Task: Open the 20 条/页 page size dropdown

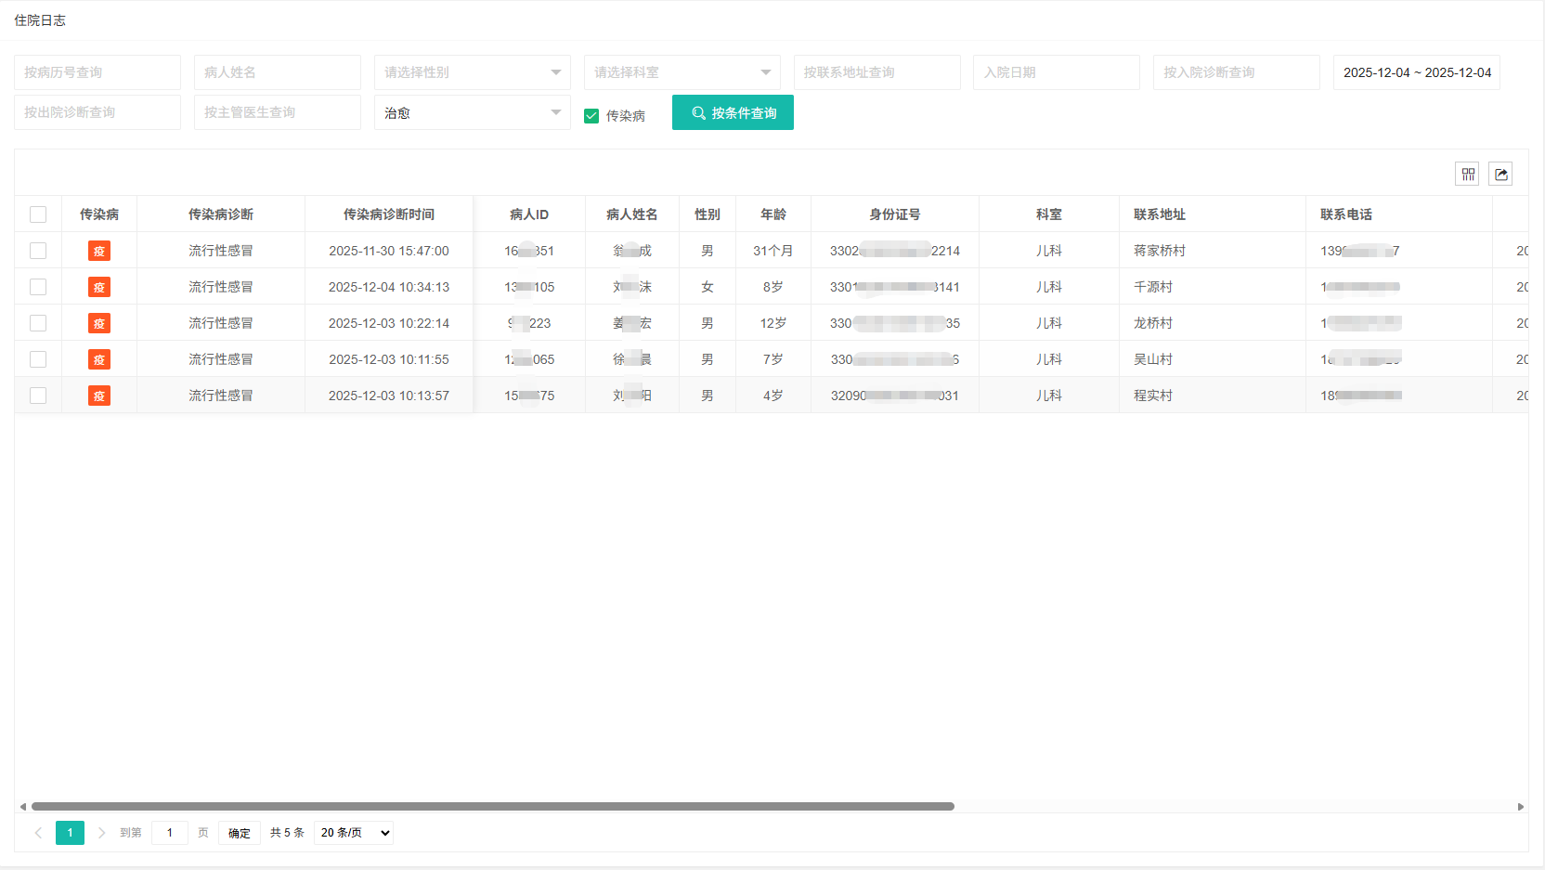Action: [354, 833]
